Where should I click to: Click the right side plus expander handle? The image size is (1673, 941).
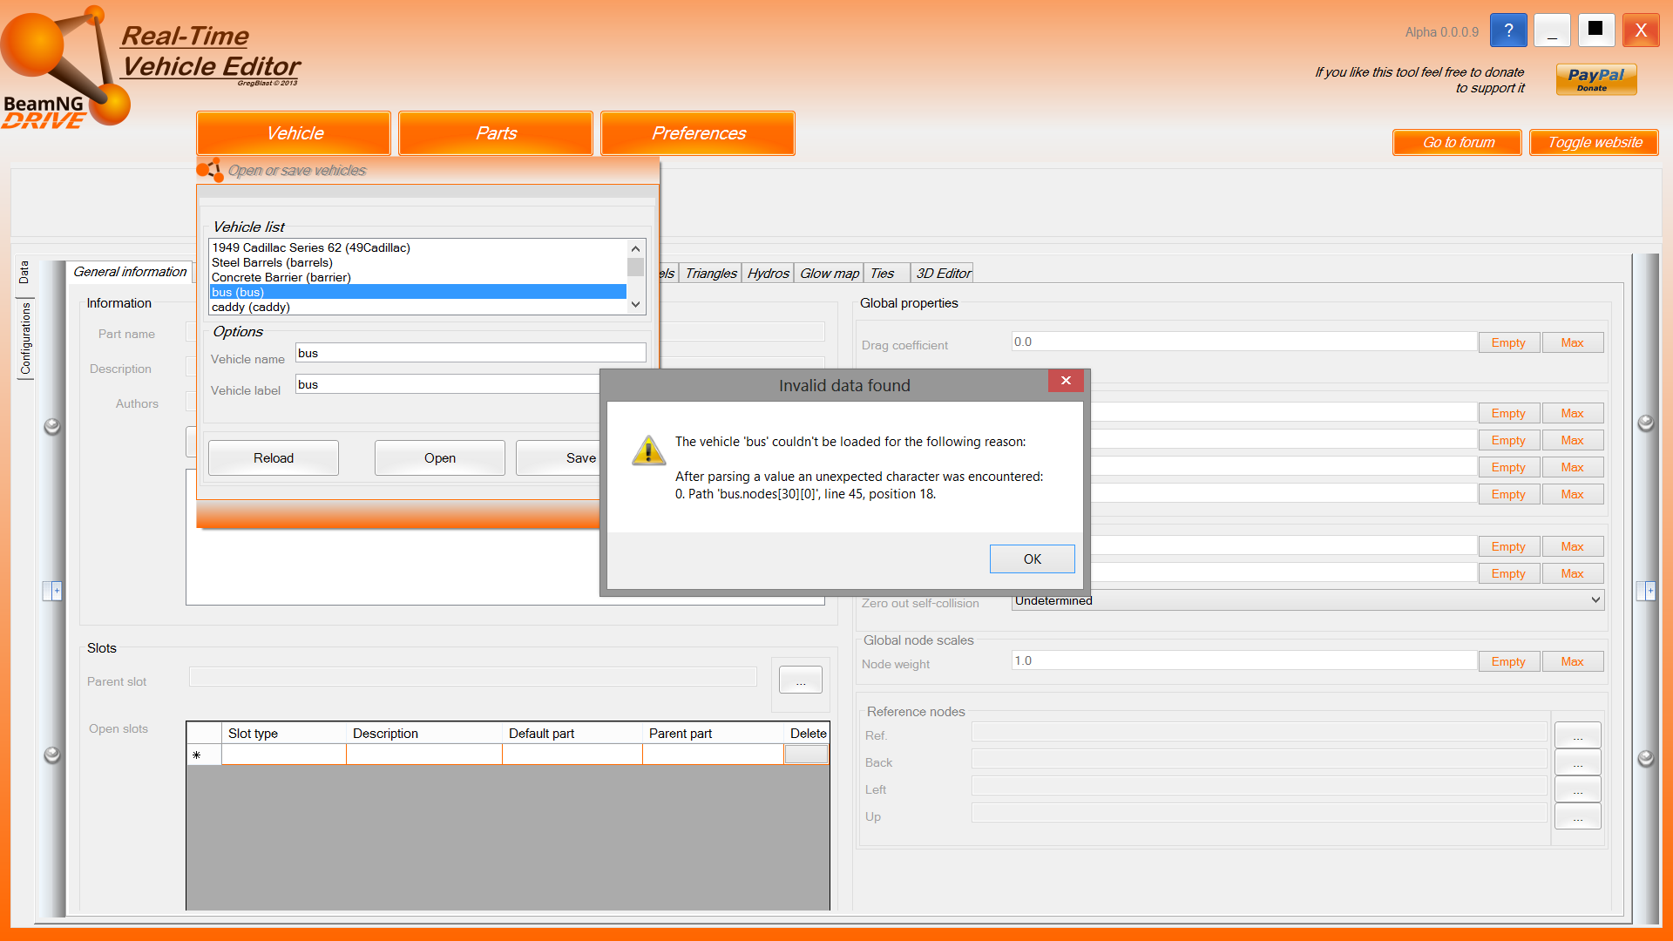1646,591
